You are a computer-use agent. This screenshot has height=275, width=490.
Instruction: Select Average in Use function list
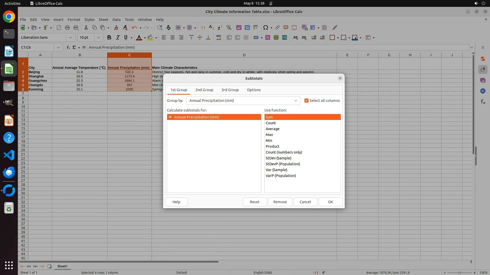273,129
